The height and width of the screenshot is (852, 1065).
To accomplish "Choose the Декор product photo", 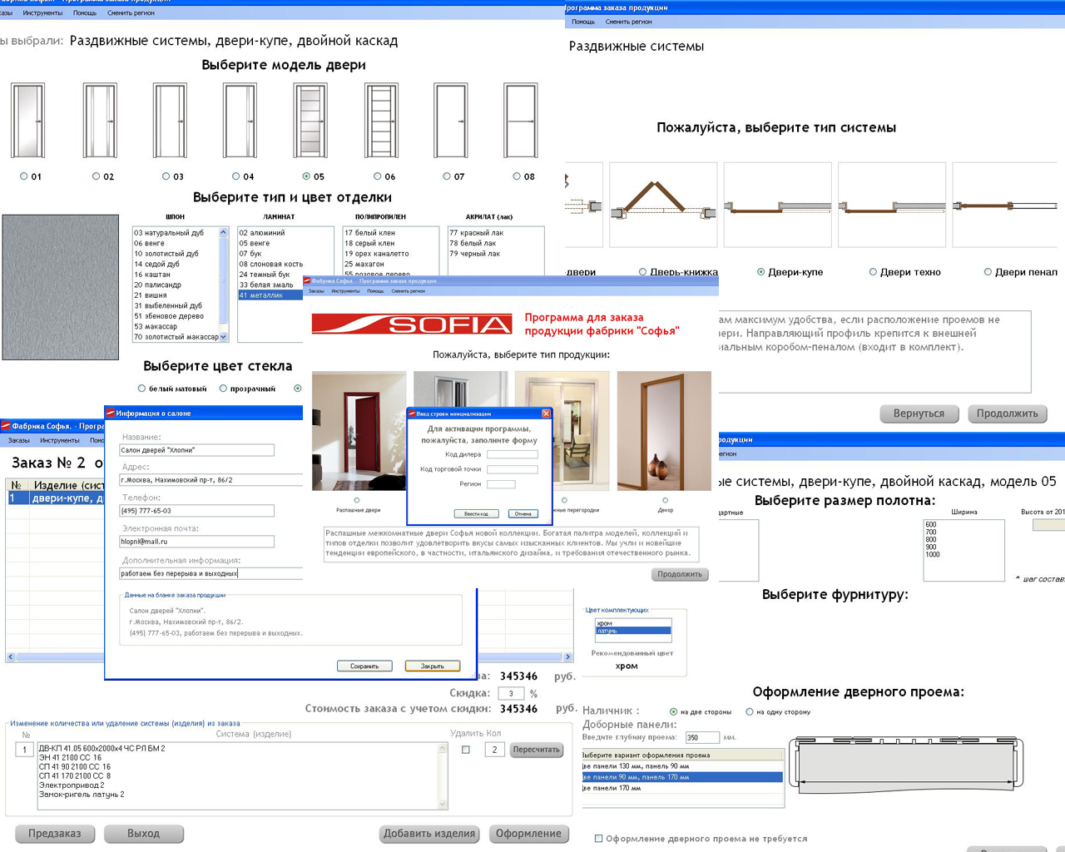I will point(664,431).
